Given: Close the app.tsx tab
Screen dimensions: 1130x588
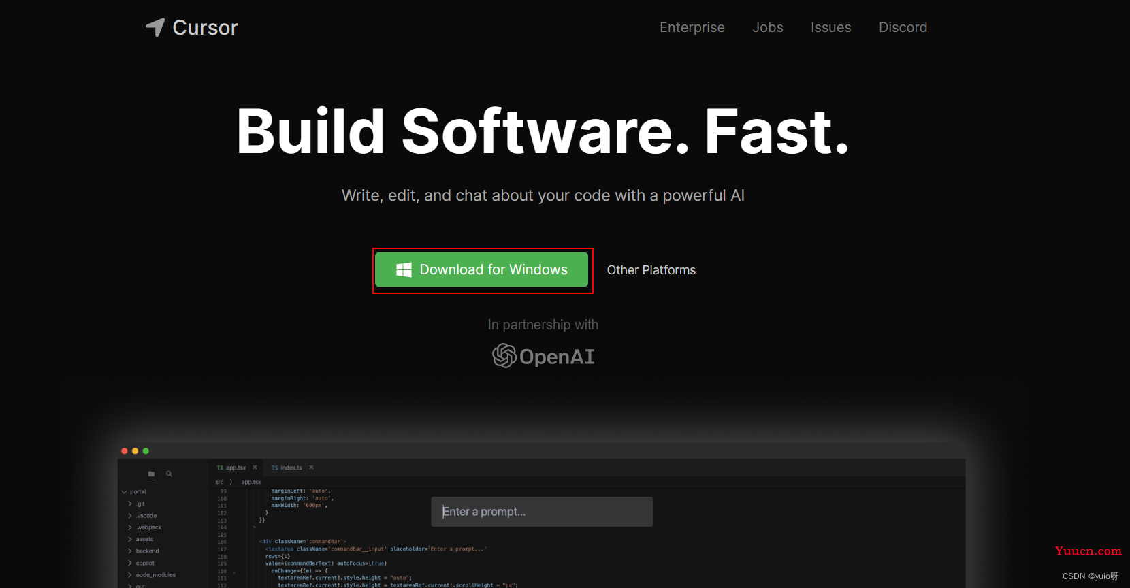Looking at the screenshot, I should coord(255,468).
